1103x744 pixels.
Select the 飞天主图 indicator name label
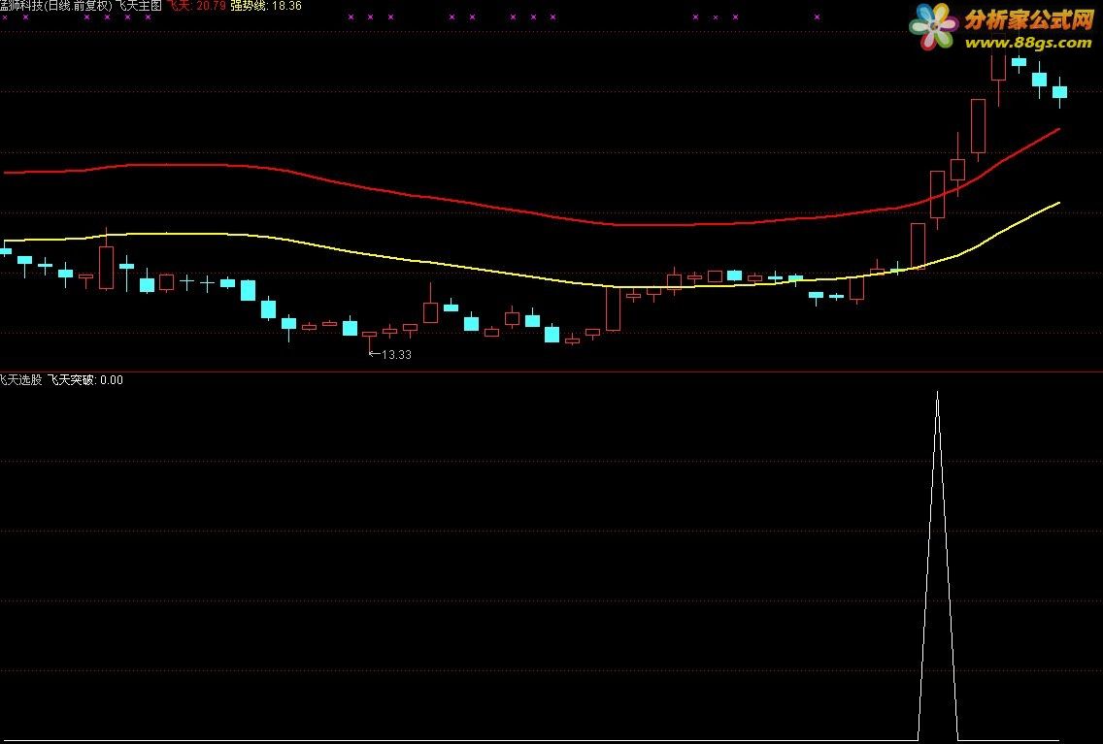point(139,6)
